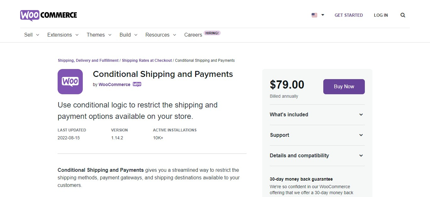Open the search magnifier icon
Screen dimensions: 430x197
tap(403, 15)
